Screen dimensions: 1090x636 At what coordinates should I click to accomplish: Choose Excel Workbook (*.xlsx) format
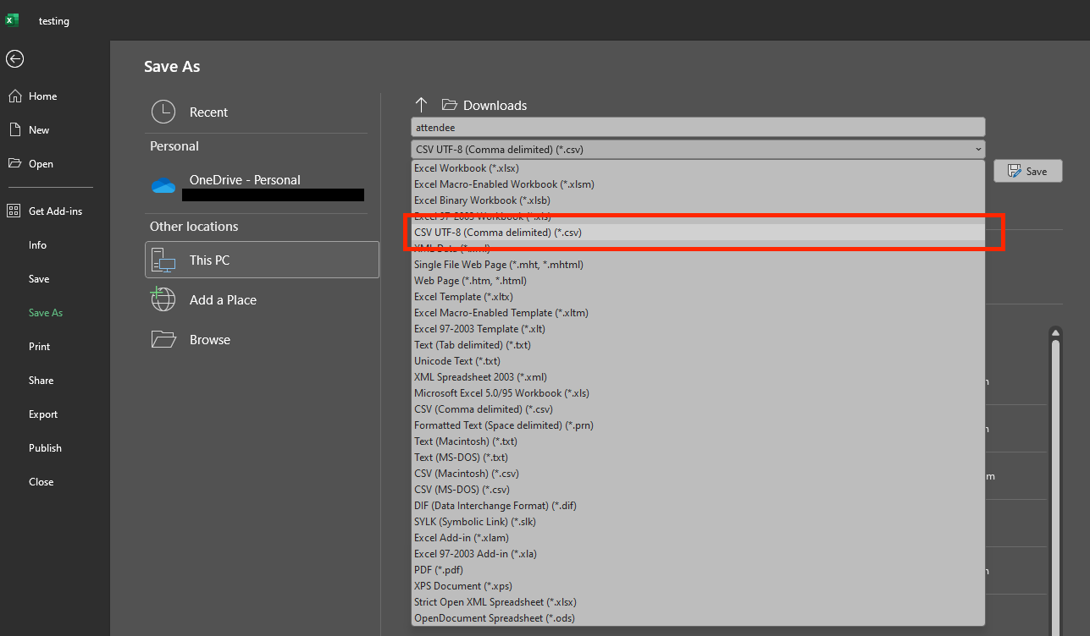466,168
